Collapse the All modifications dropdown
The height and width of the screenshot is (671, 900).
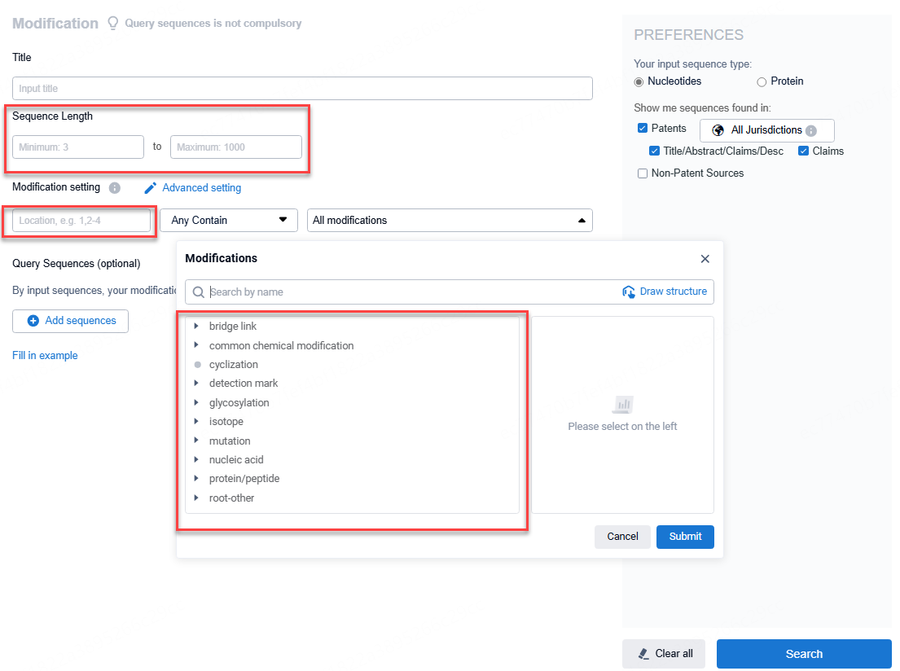581,220
